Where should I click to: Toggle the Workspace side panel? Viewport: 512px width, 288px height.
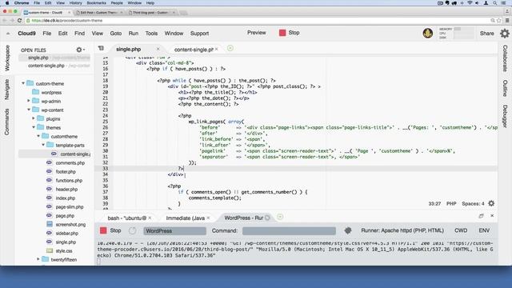point(7,58)
